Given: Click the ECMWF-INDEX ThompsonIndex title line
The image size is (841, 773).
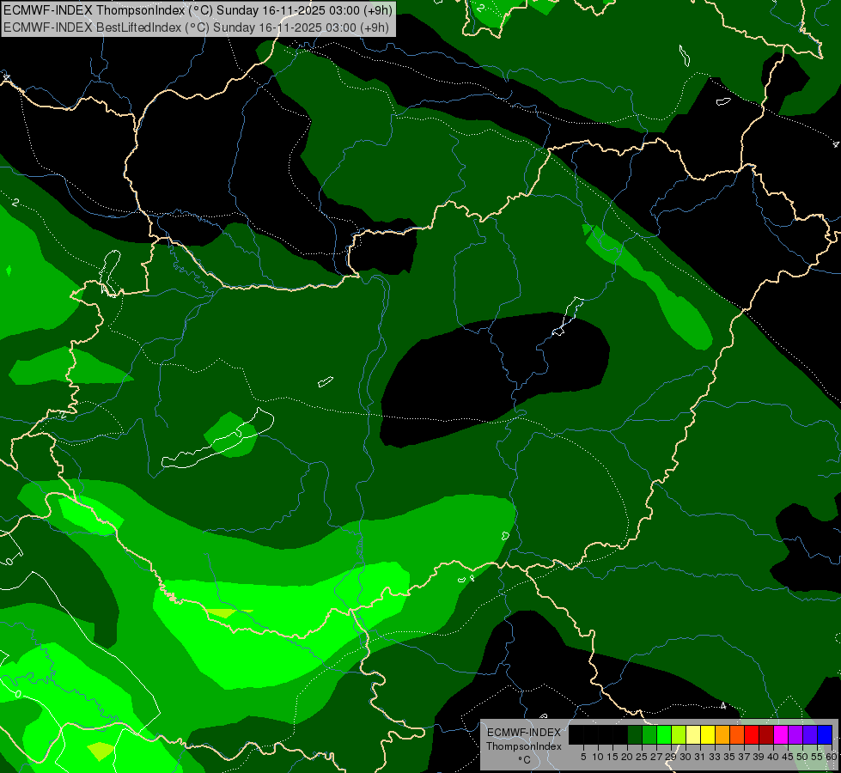Looking at the screenshot, I should tap(198, 9).
